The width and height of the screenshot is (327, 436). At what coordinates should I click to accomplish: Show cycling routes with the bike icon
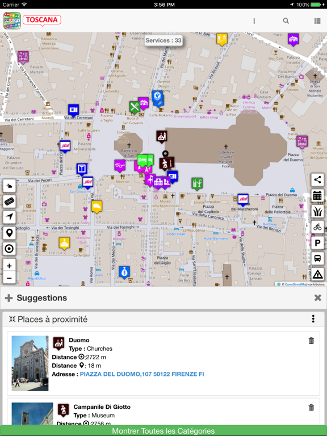click(317, 227)
